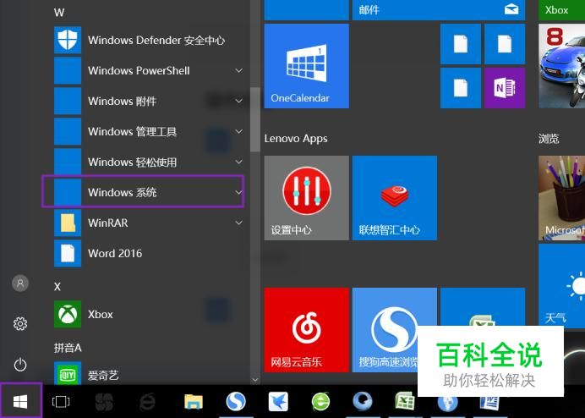585x418 pixels.
Task: Click the W letter header
Action: [59, 13]
